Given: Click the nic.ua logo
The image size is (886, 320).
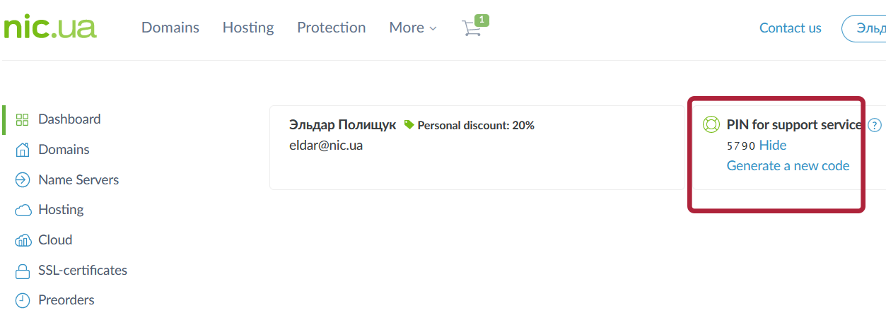Looking at the screenshot, I should pos(49,27).
